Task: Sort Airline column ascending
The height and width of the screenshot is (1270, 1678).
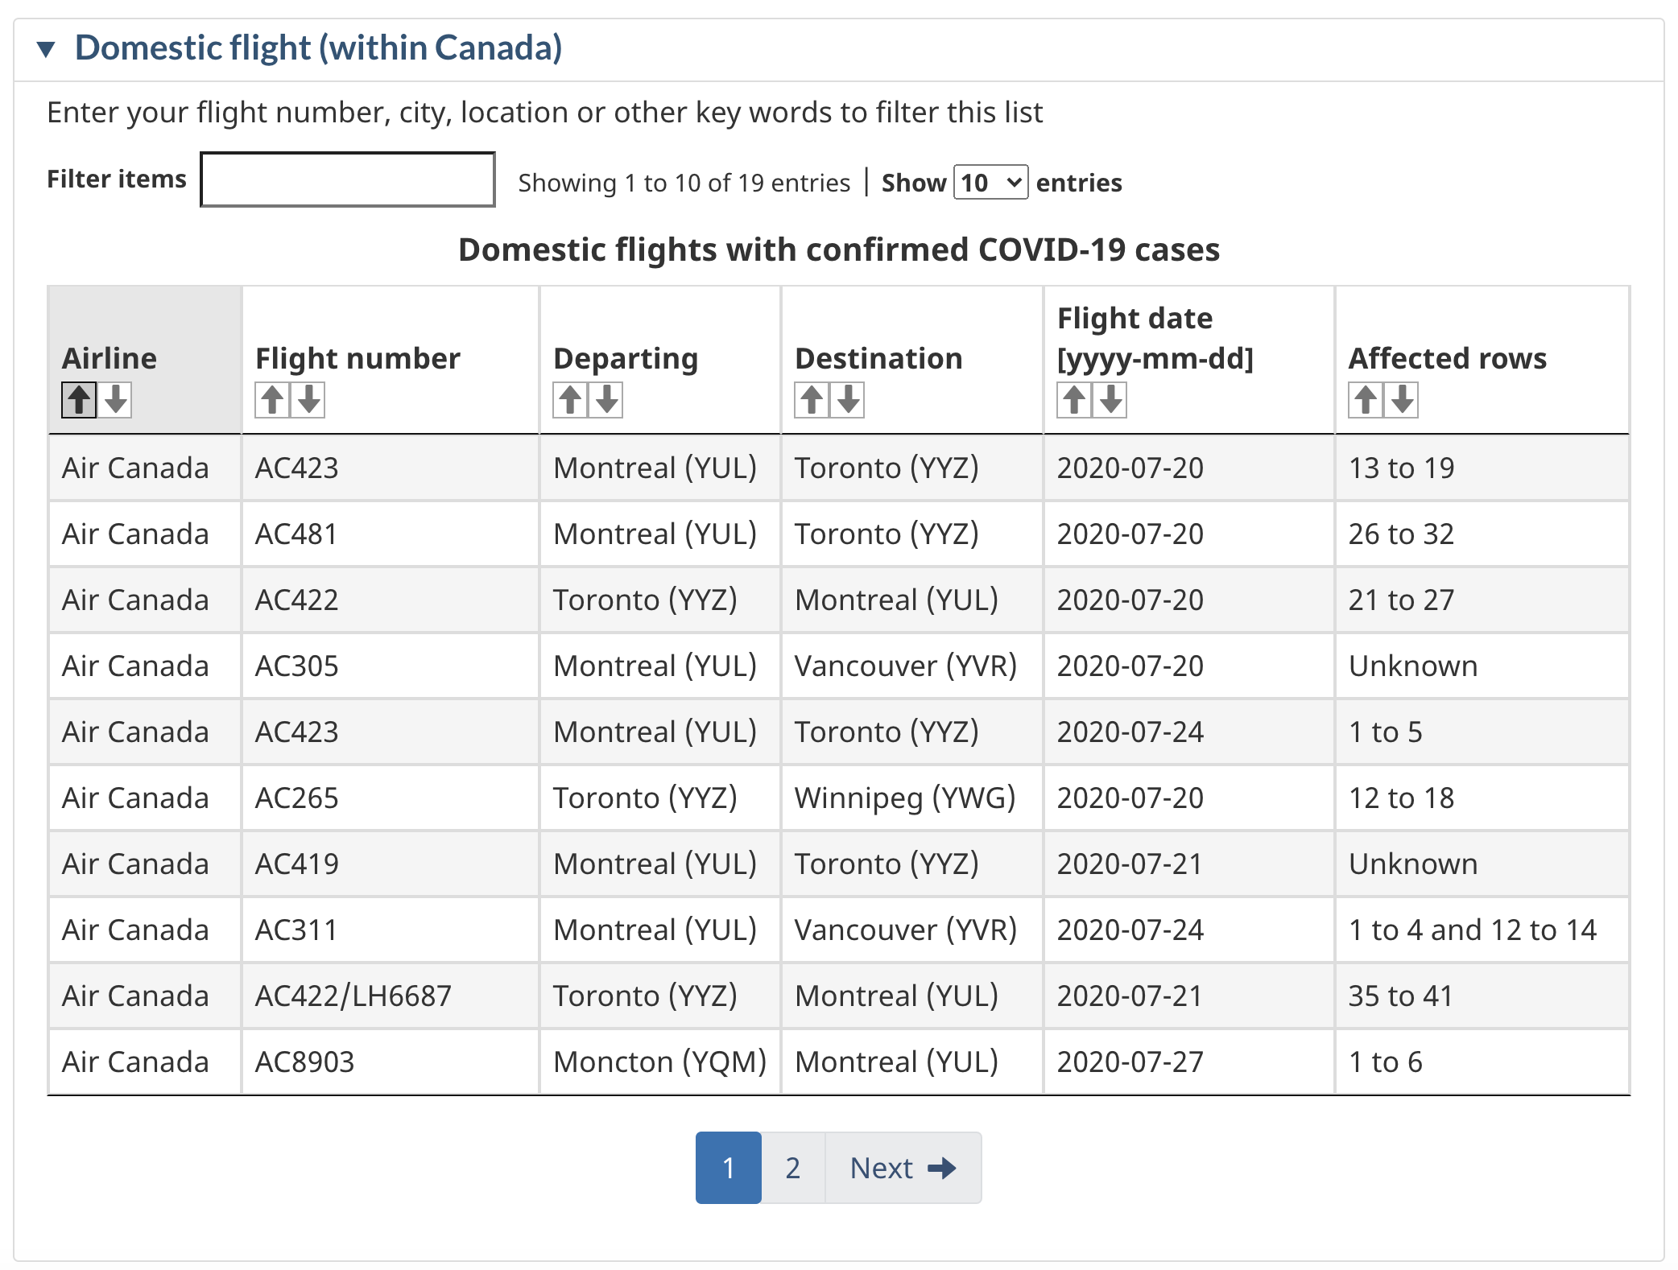Action: 79,400
